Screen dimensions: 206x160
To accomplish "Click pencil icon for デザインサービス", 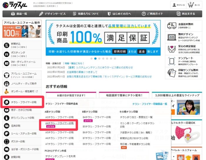I will tap(41, 14).
